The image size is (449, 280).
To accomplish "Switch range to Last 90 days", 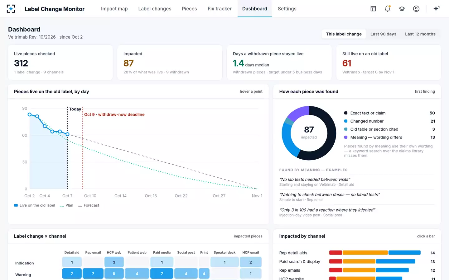I will pyautogui.click(x=383, y=34).
